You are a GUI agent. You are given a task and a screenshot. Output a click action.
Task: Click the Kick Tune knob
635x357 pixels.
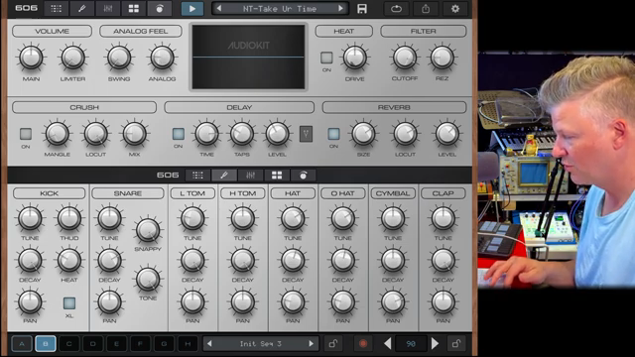[30, 218]
